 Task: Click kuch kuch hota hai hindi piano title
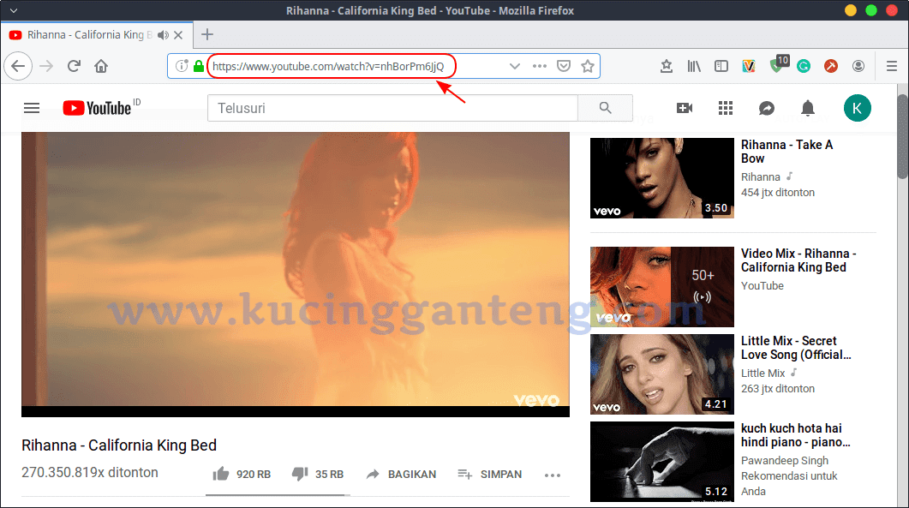click(x=795, y=435)
